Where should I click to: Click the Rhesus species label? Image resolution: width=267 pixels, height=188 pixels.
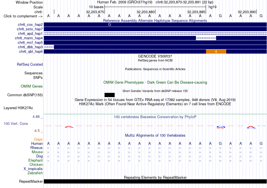tap(37, 148)
